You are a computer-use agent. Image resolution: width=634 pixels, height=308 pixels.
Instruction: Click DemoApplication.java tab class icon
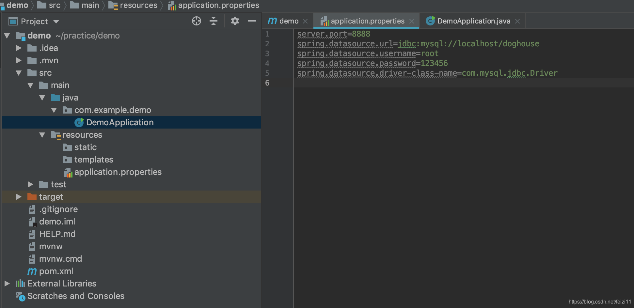(x=431, y=21)
